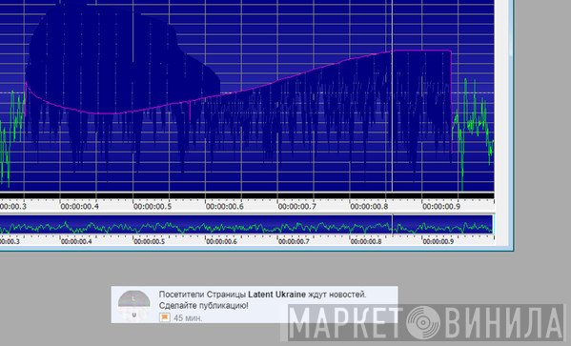Click the 00:00:00.6 label on main ruler

pos(224,207)
